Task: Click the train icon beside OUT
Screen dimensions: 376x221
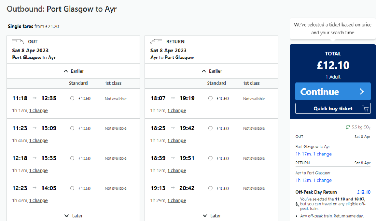Action: 18,42
